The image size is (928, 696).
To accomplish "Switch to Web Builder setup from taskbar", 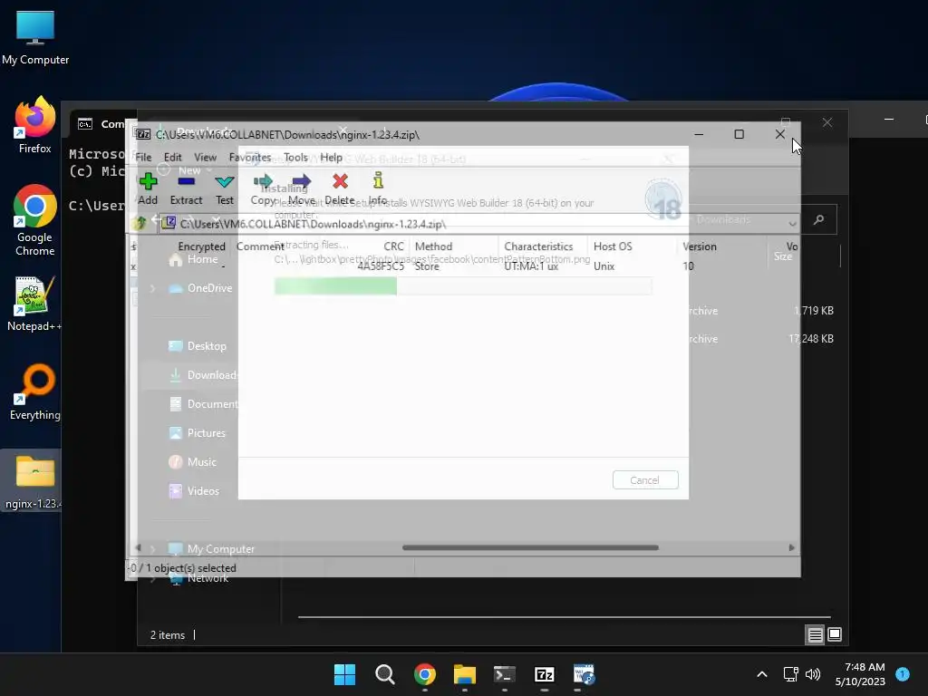I will point(585,674).
